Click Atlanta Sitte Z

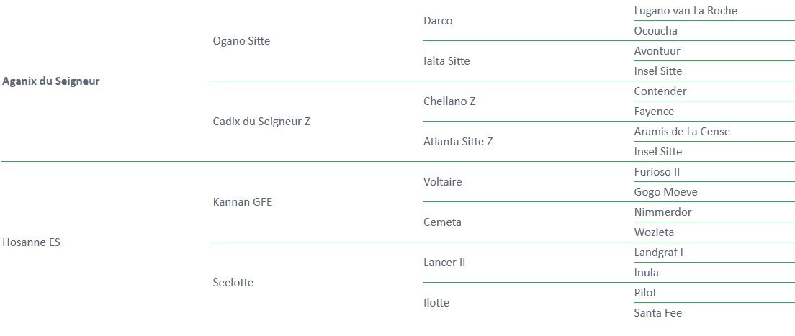click(x=458, y=142)
